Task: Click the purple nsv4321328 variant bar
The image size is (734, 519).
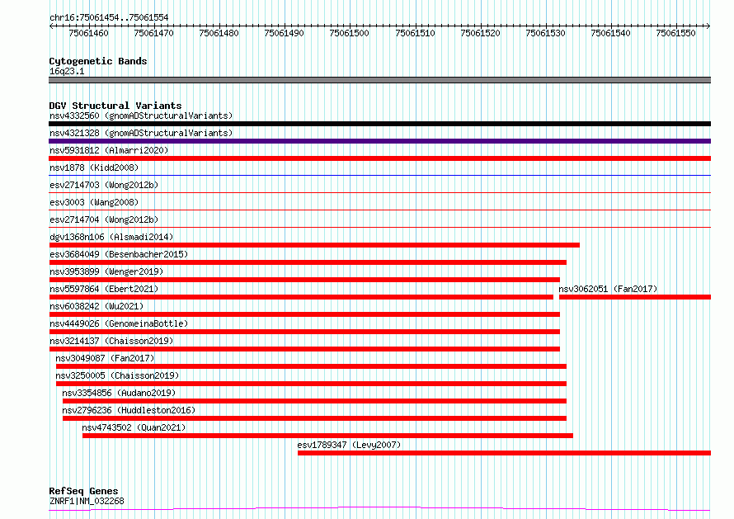Action: click(379, 141)
